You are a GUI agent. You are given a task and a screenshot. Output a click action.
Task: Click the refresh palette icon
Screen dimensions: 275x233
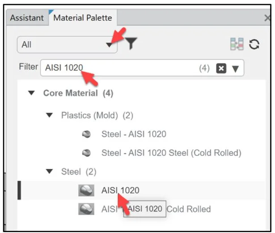pyautogui.click(x=254, y=44)
